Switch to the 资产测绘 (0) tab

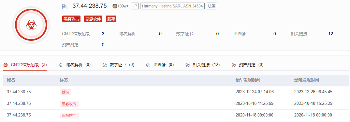(x=248, y=65)
